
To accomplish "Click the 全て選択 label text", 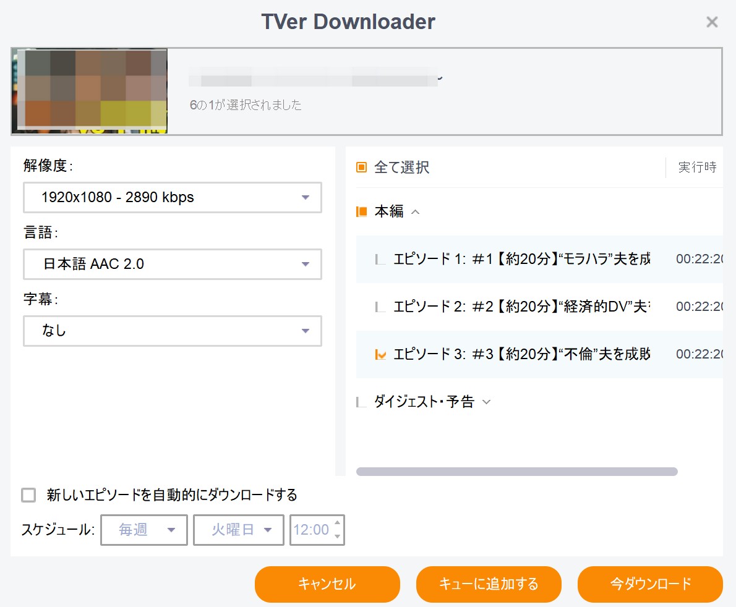I will coord(401,168).
